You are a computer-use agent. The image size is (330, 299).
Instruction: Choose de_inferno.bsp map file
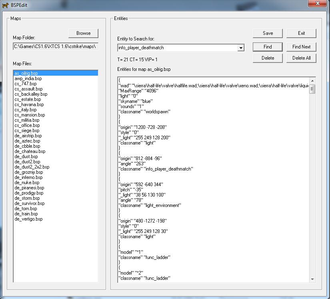(28, 177)
